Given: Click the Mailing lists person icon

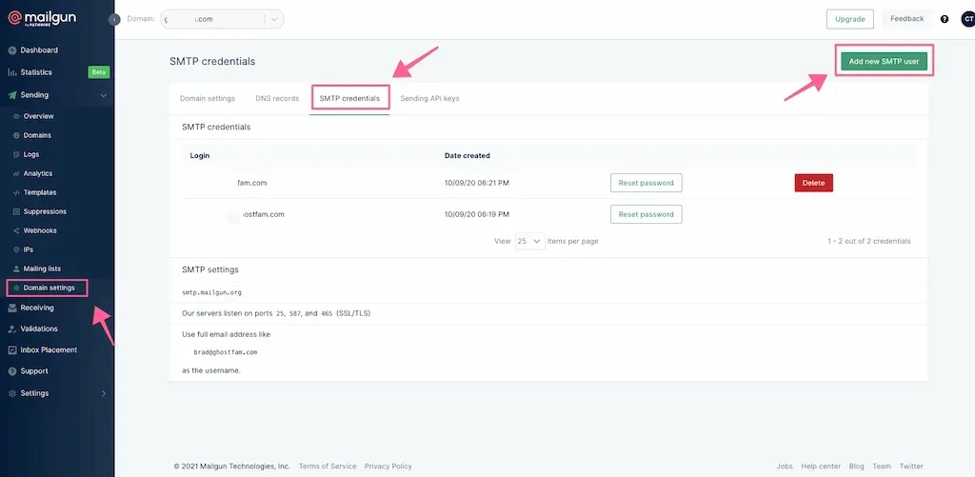Looking at the screenshot, I should [17, 268].
